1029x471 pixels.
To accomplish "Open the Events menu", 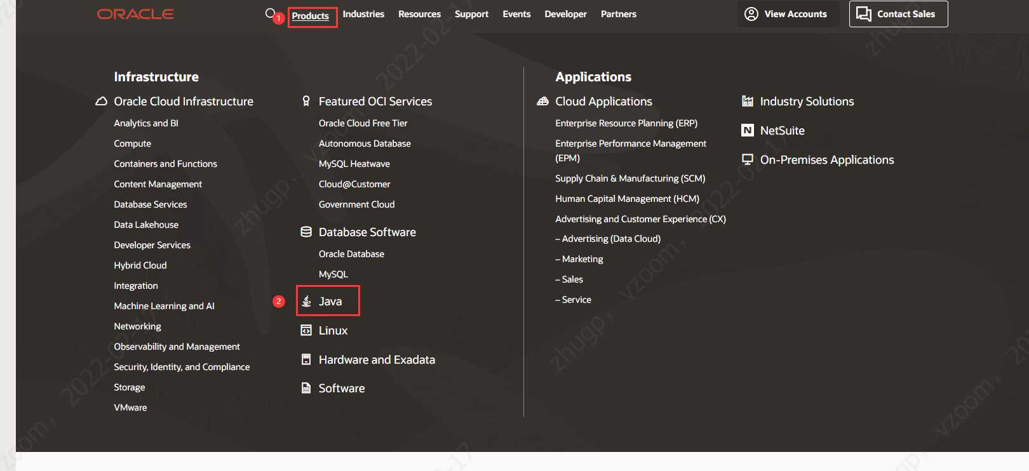I will click(x=516, y=14).
